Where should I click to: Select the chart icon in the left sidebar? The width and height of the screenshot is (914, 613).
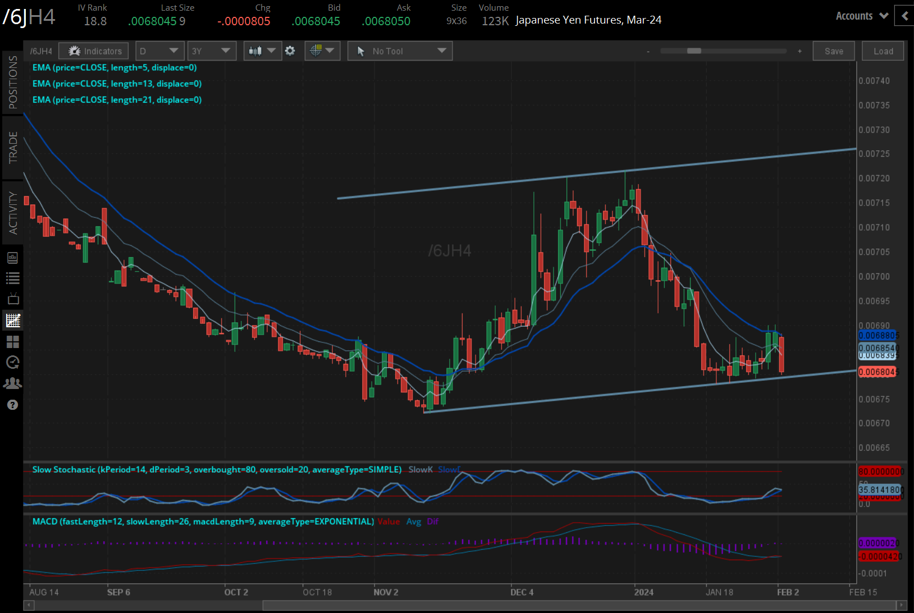pyautogui.click(x=12, y=320)
